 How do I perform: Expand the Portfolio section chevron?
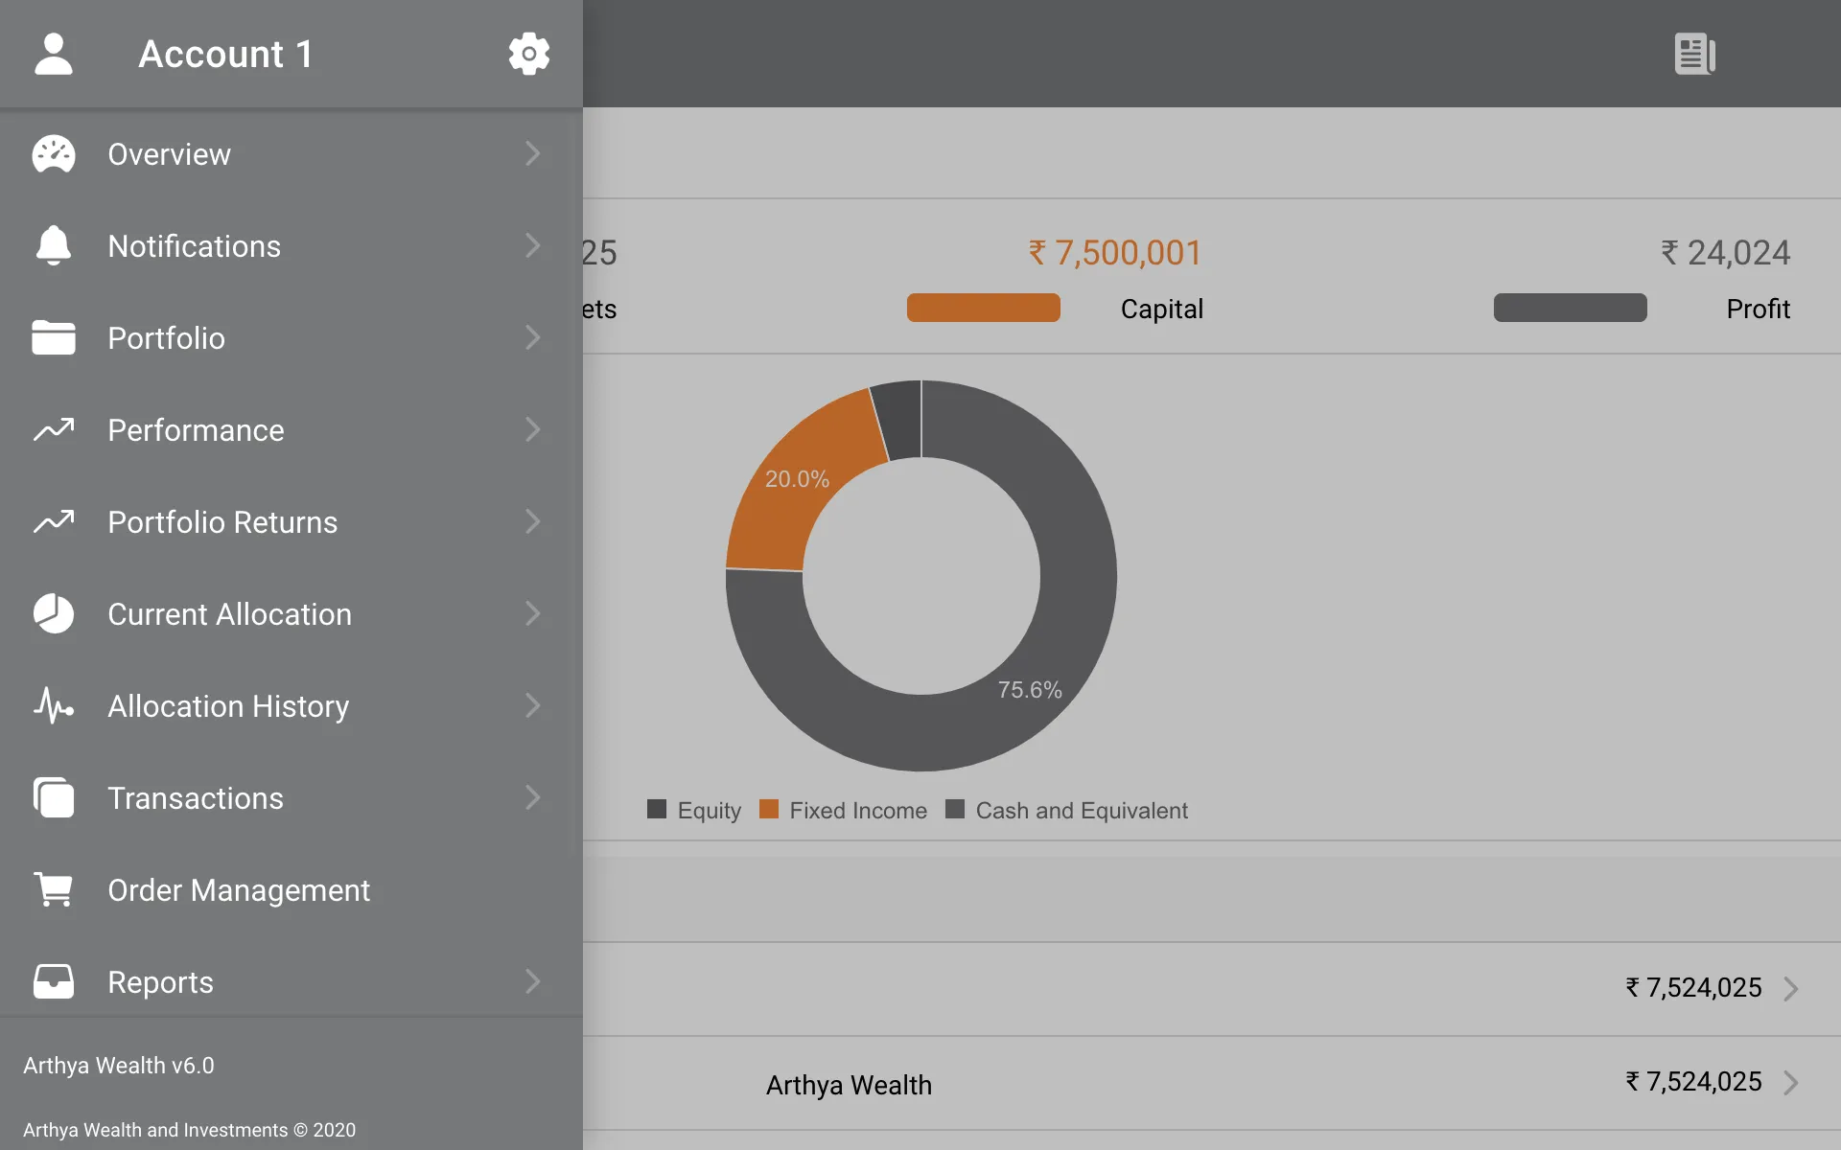click(531, 335)
